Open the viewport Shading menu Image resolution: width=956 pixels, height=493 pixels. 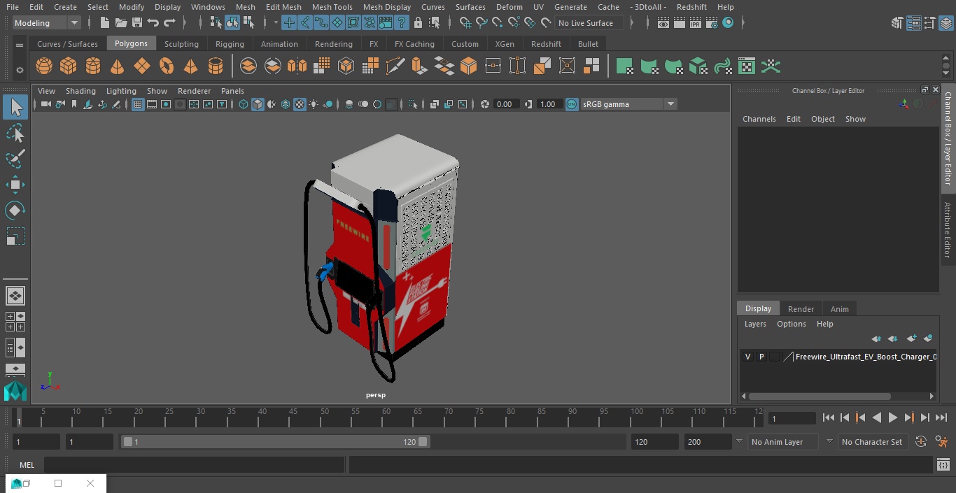[80, 91]
